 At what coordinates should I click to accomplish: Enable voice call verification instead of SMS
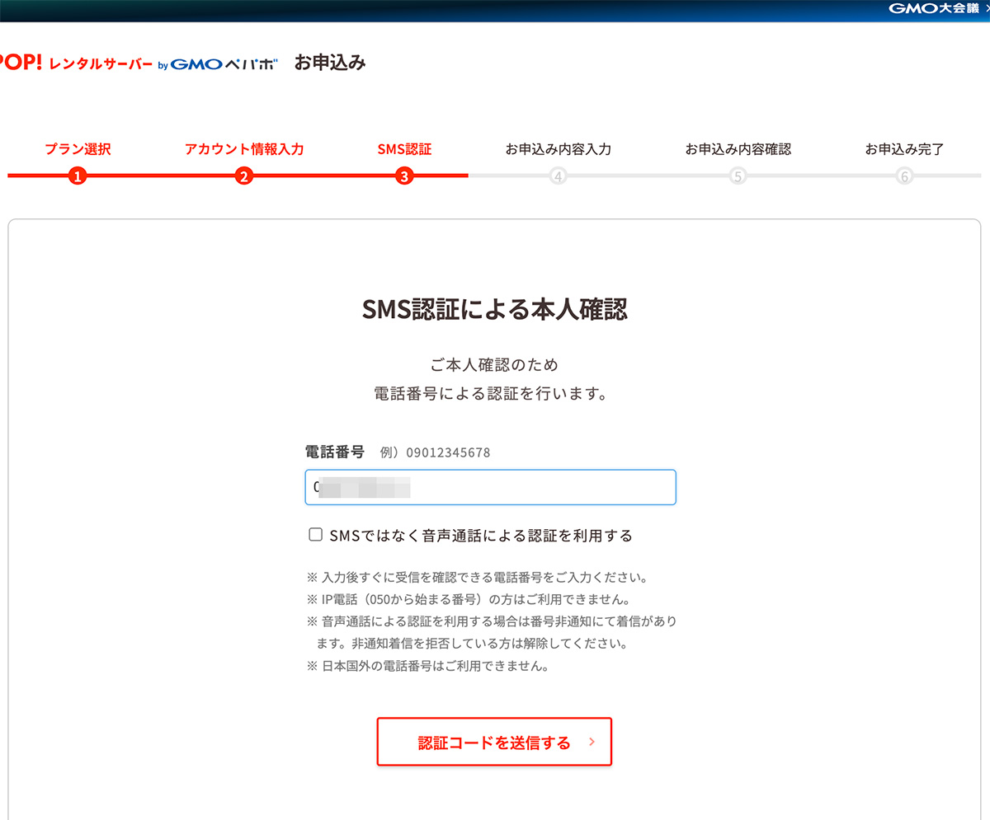pos(315,534)
